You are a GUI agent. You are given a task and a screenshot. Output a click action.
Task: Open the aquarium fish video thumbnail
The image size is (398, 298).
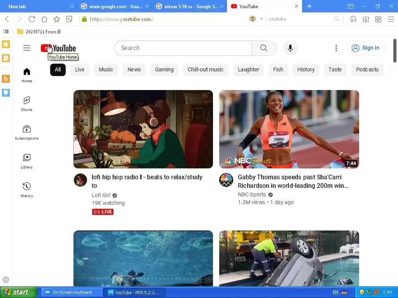pos(143,258)
